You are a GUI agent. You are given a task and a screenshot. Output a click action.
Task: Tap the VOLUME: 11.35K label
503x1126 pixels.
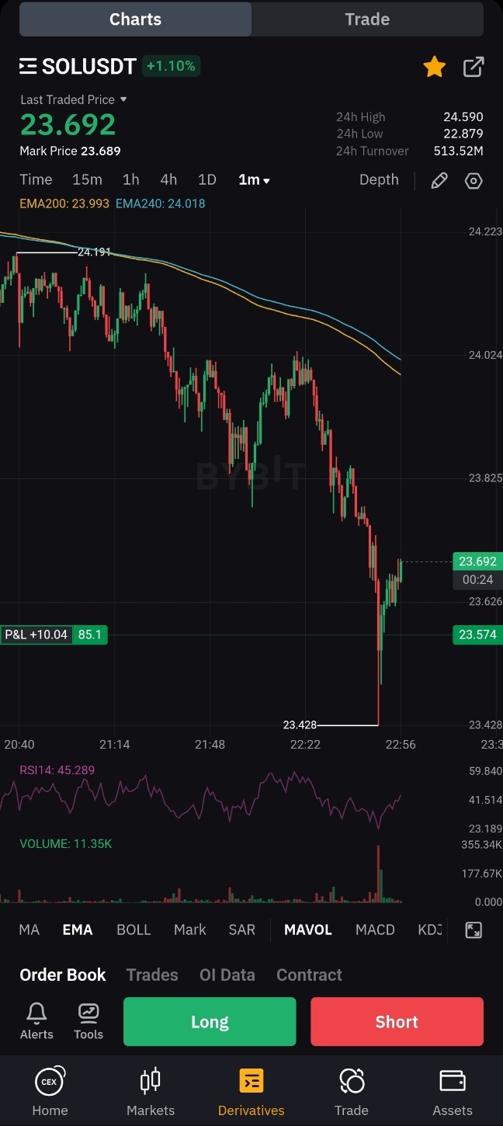66,843
